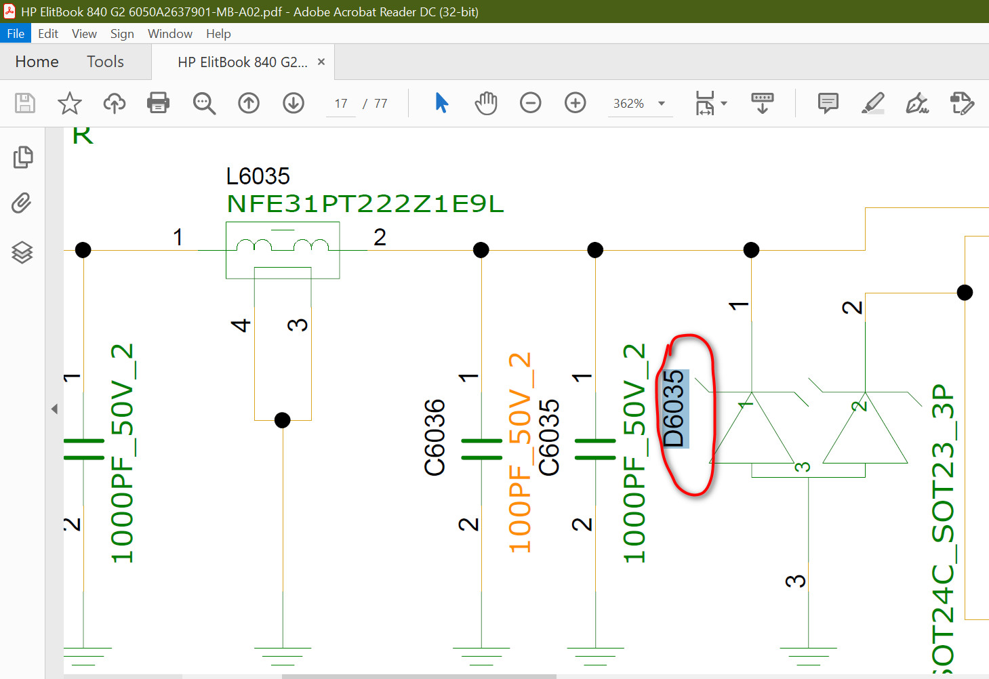
Task: Click the page number field showing 17
Action: pos(340,104)
